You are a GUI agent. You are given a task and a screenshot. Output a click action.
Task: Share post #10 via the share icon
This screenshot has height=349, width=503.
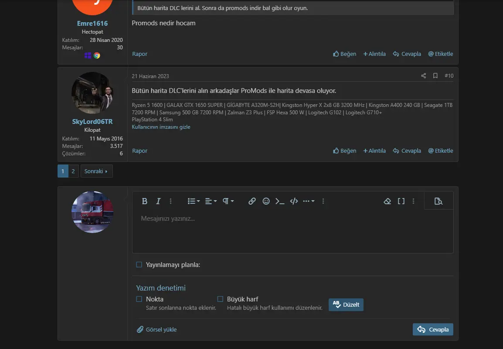click(x=423, y=76)
